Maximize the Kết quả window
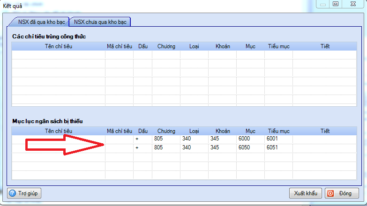The height and width of the screenshot is (206, 367). 336,4
